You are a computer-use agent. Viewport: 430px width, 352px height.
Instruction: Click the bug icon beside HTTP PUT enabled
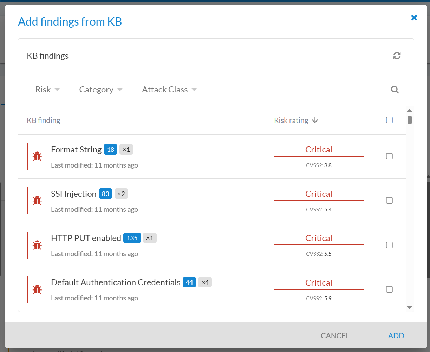(x=37, y=245)
